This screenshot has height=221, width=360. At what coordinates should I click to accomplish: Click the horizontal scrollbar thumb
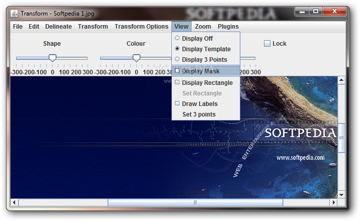point(196,202)
